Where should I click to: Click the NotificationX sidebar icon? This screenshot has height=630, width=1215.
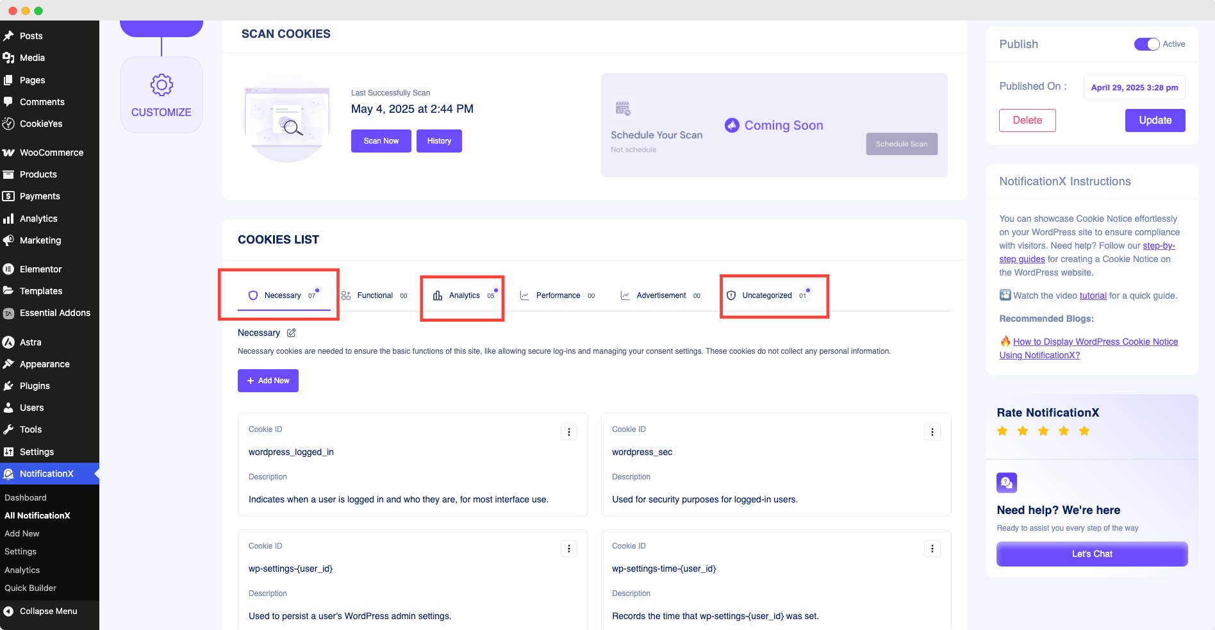[8, 474]
